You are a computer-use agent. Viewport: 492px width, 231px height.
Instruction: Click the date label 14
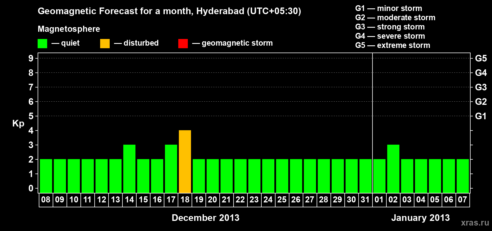click(129, 200)
